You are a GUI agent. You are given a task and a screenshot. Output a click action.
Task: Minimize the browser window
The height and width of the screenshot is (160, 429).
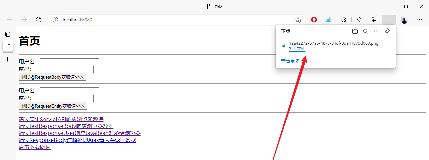click(391, 7)
